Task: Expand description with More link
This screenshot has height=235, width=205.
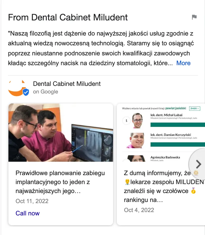Action: 183,63
